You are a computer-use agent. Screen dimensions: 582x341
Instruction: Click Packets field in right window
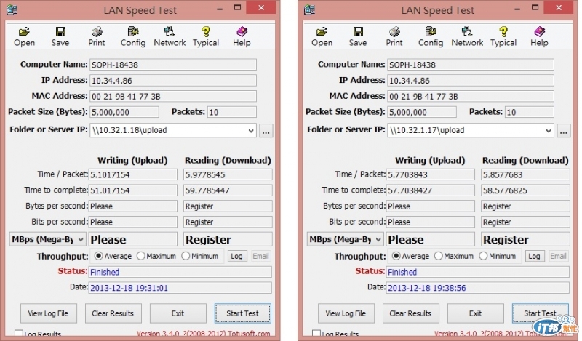pos(530,112)
